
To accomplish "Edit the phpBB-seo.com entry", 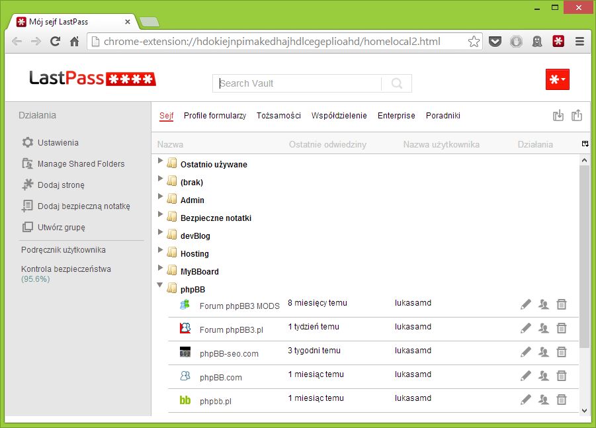I will coord(526,352).
